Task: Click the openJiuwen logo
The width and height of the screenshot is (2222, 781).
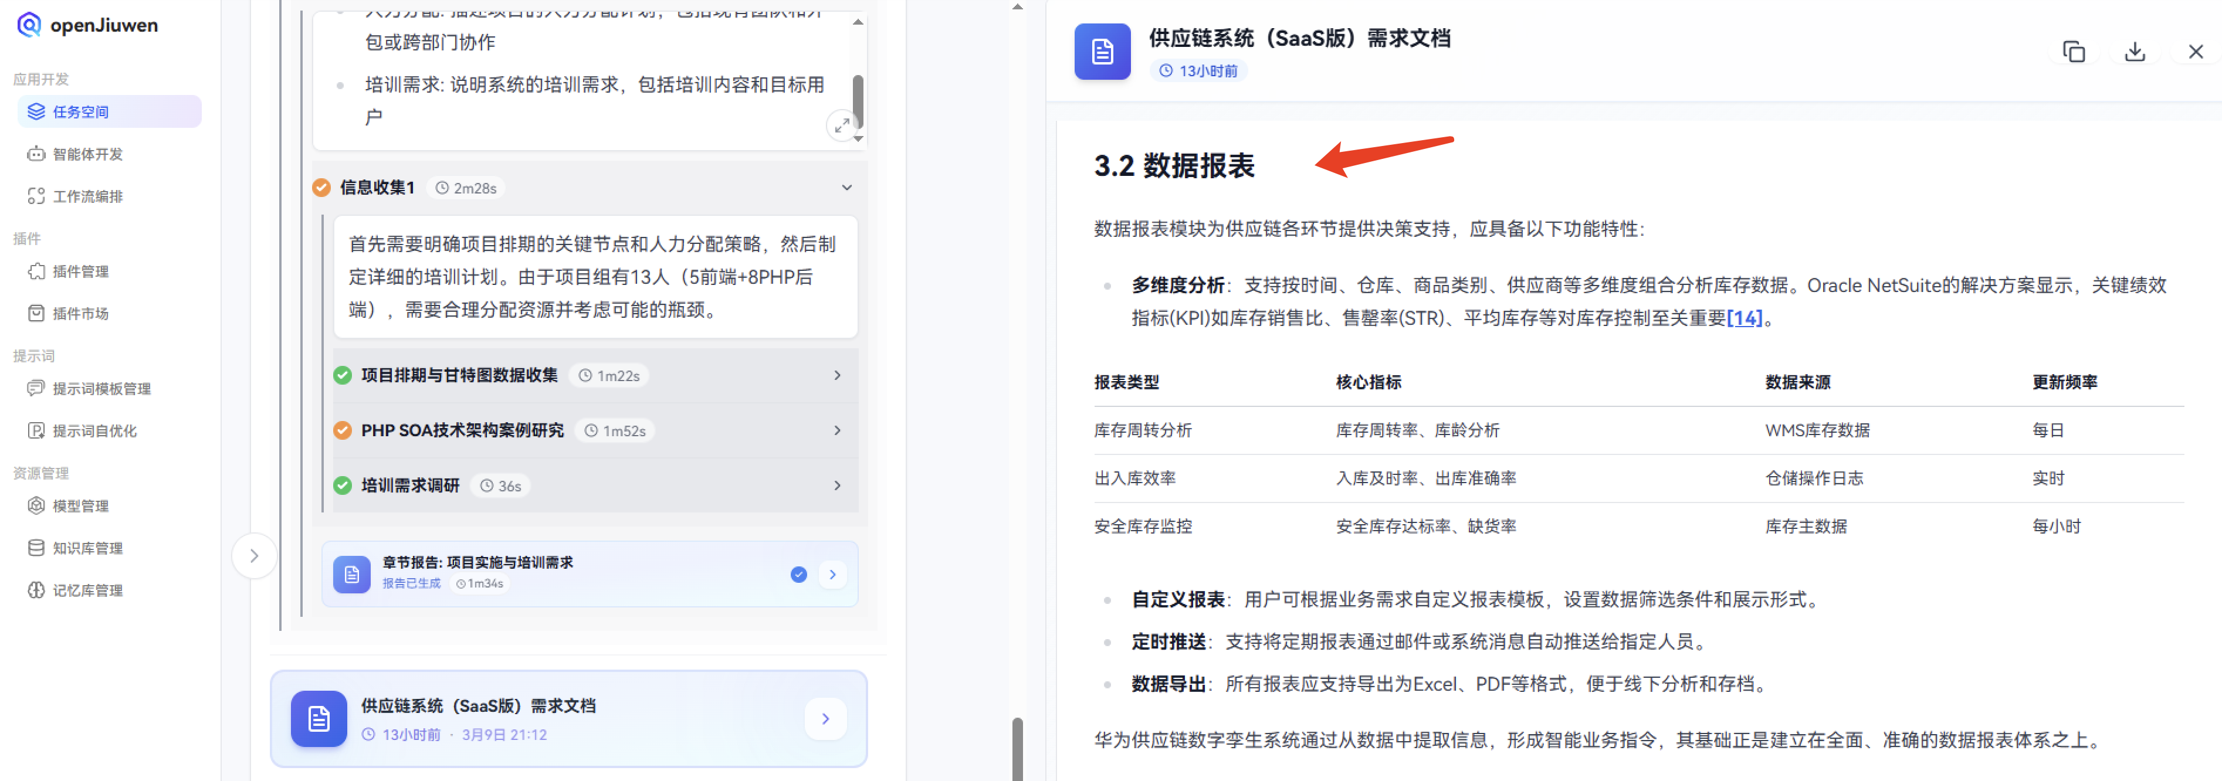Action: pos(86,25)
